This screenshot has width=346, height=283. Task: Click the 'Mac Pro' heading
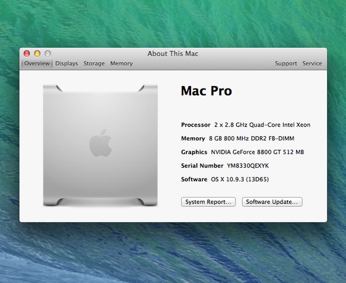pos(206,91)
